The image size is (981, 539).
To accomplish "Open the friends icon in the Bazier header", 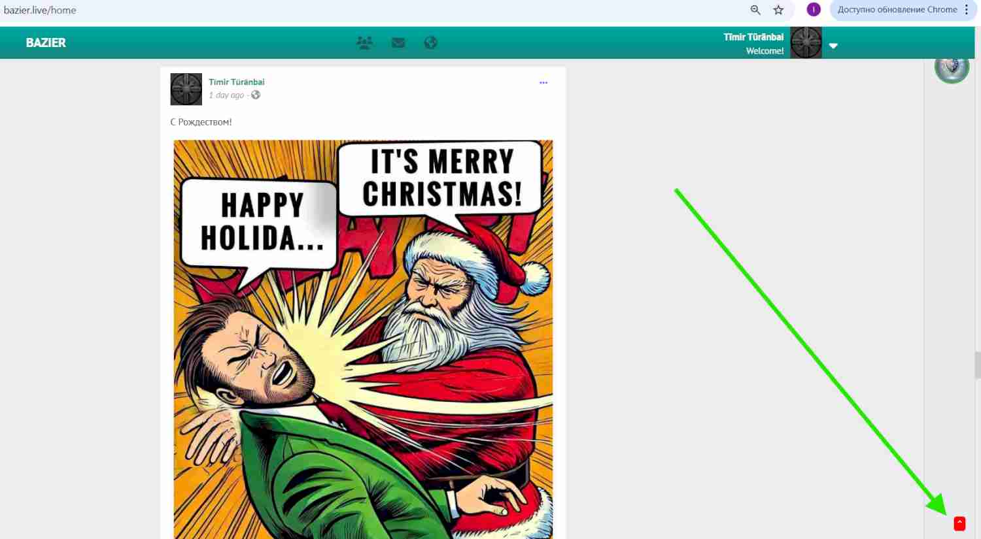I will pos(364,43).
